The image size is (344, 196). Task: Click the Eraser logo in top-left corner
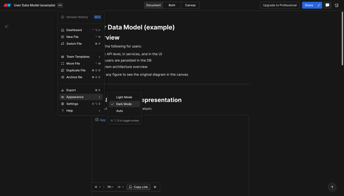[x=7, y=5]
